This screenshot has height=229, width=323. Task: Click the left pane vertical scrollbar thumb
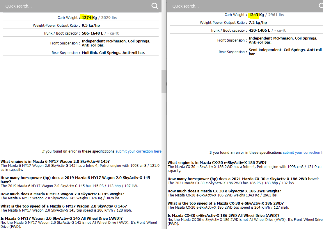point(164,81)
